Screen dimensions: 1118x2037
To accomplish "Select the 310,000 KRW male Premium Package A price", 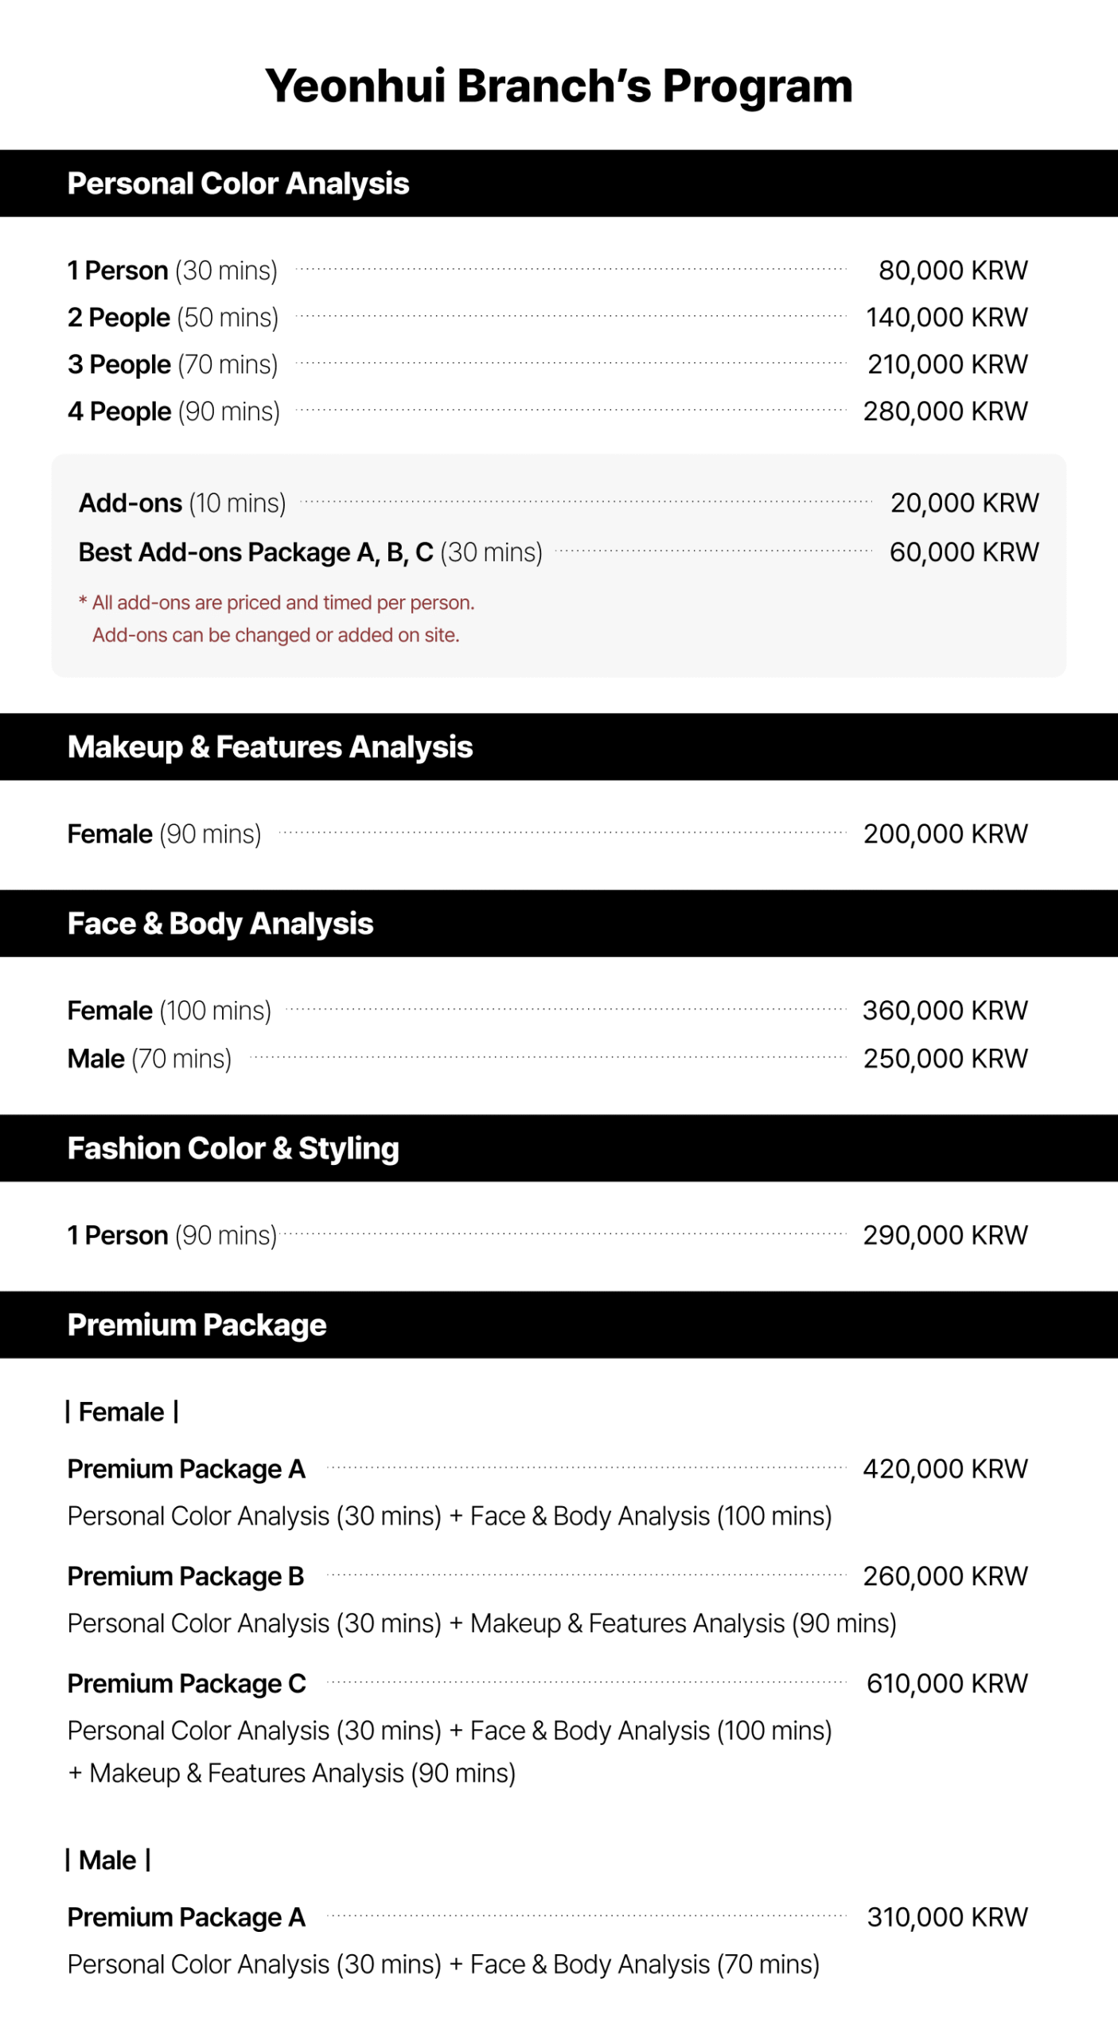I will click(x=947, y=1918).
